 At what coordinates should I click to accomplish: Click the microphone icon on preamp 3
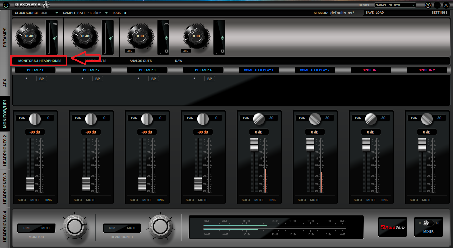[166, 38]
